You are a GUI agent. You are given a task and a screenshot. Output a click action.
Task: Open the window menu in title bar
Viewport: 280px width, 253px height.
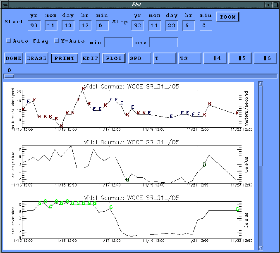coord(4,4)
